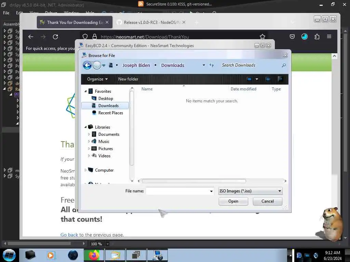Viewport: 350px width, 262px height.
Task: Reload the page in Firefox
Action: point(55,37)
